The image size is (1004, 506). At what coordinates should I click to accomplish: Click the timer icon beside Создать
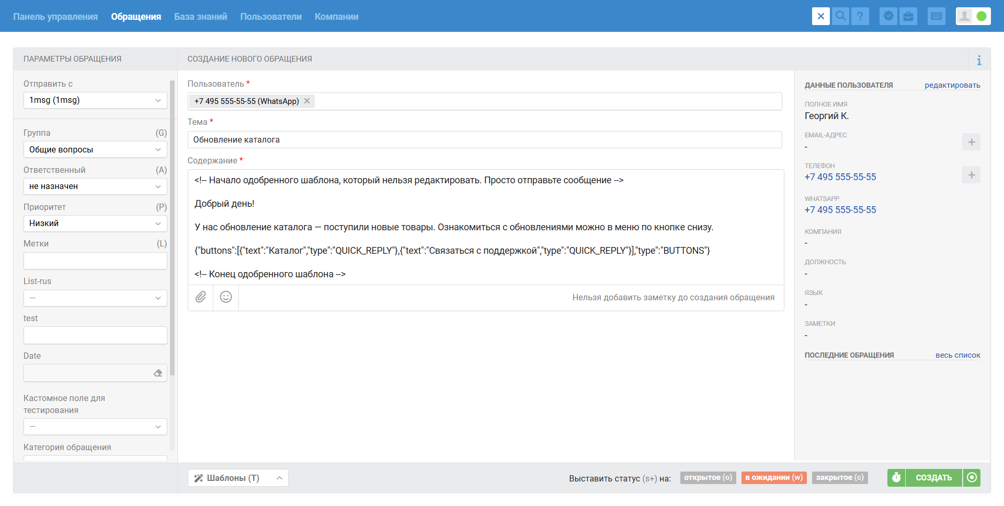[x=896, y=477]
